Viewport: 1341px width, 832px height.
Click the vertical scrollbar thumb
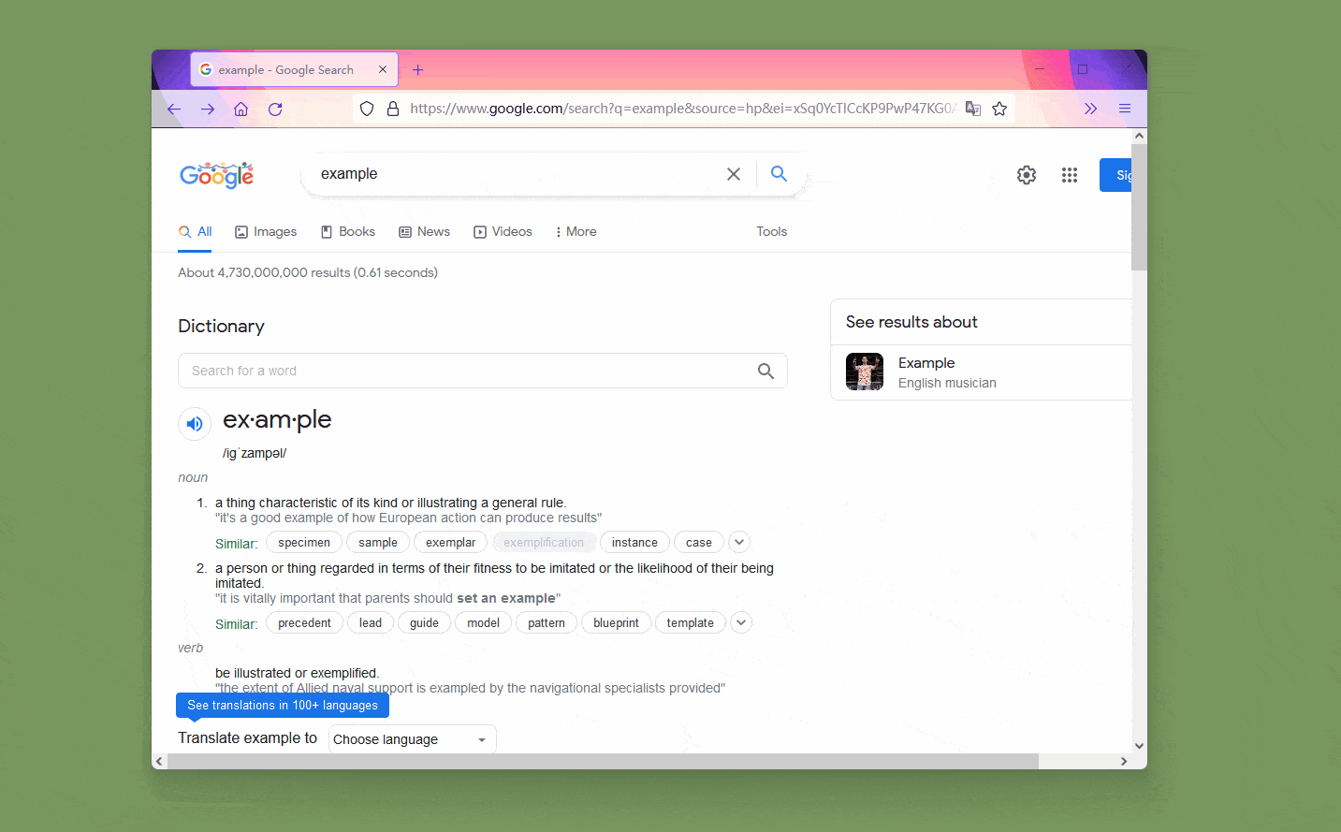pyautogui.click(x=1139, y=207)
